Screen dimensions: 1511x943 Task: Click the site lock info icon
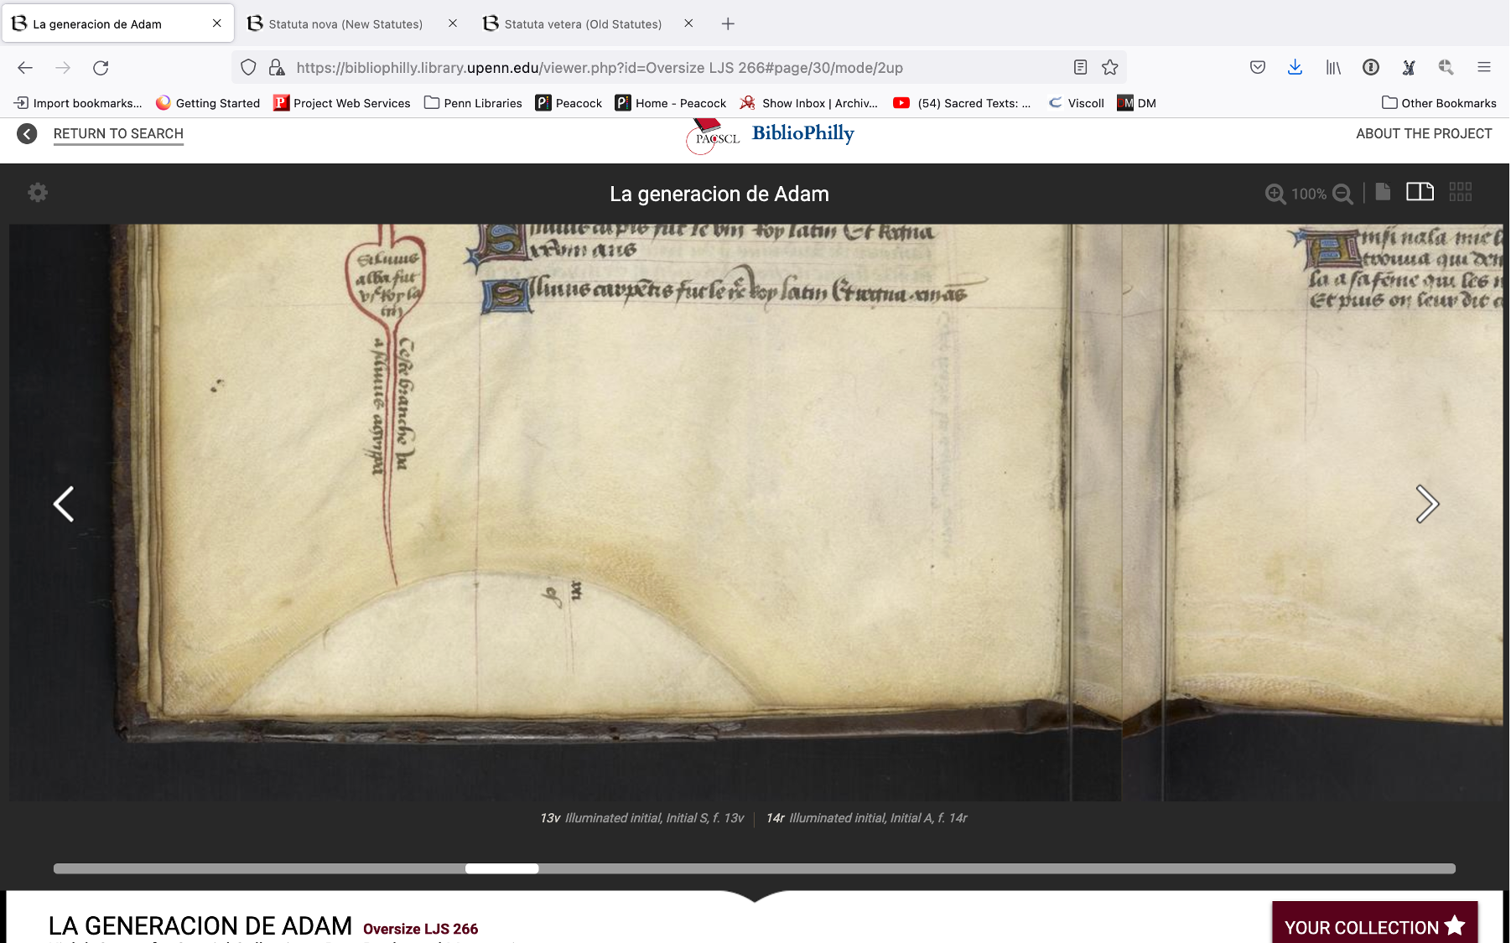[x=276, y=68]
